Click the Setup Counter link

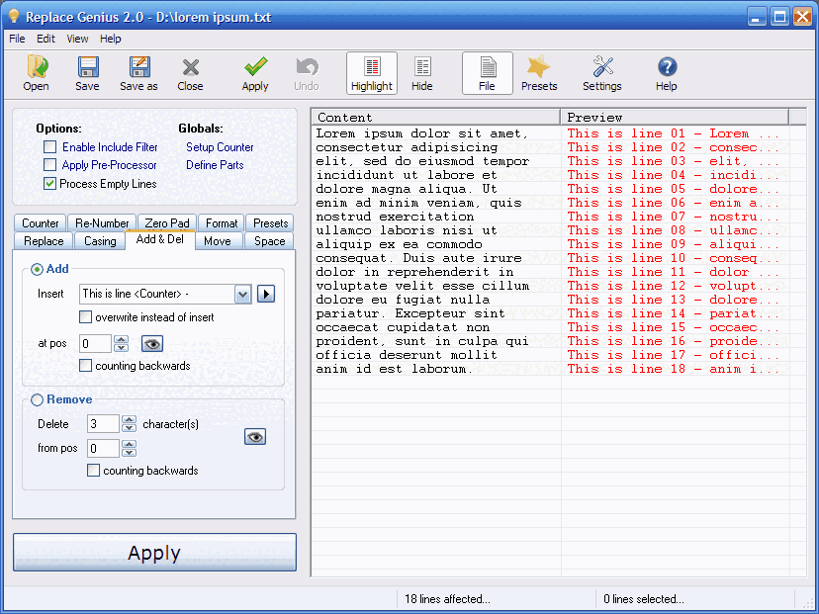(220, 147)
